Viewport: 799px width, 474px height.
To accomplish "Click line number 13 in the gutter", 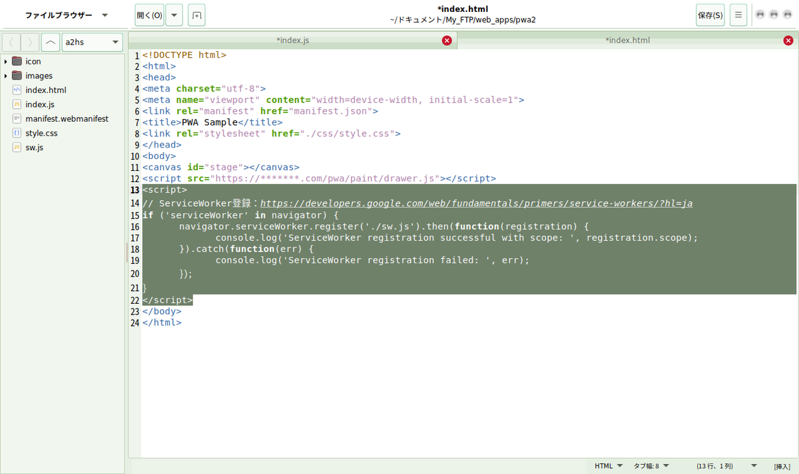I will pyautogui.click(x=135, y=189).
